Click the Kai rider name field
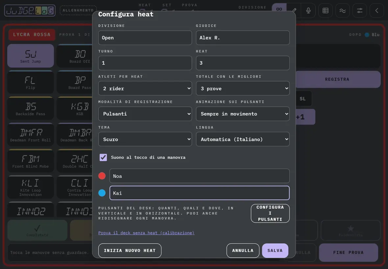 click(x=200, y=193)
